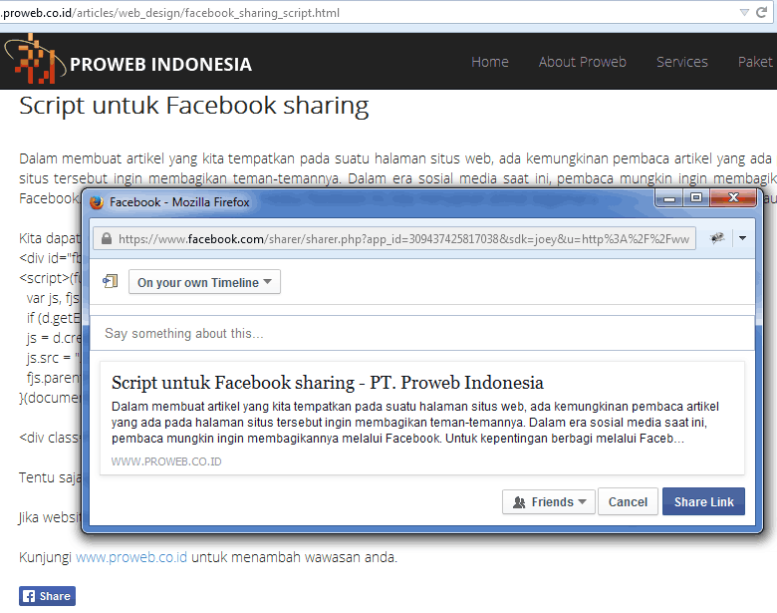Click the share destination icon left of Timeline

(x=110, y=282)
